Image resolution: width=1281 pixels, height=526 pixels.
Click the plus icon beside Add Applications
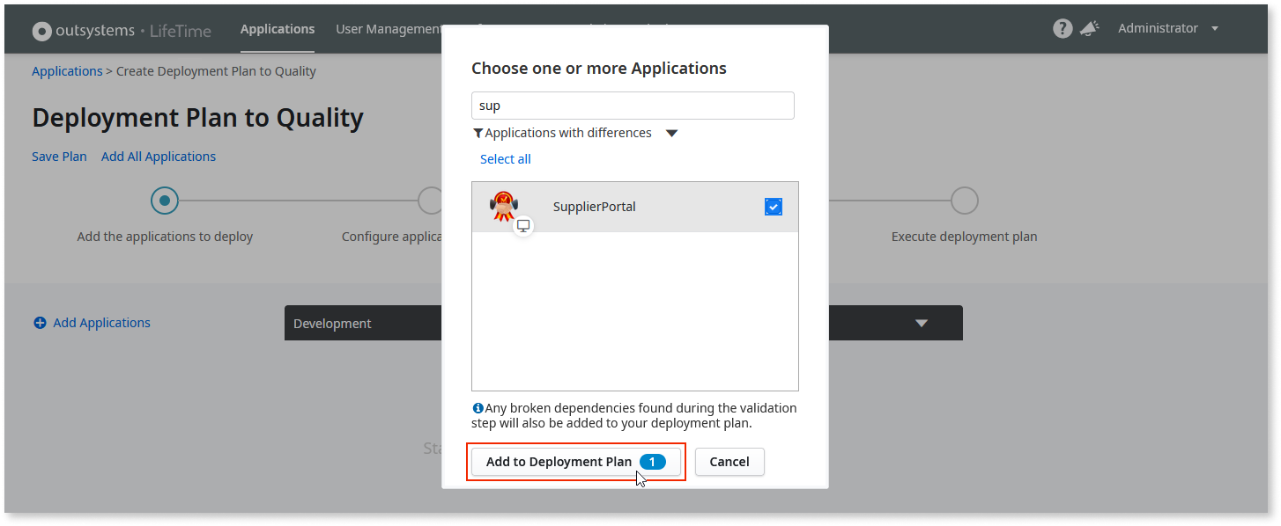[x=40, y=323]
